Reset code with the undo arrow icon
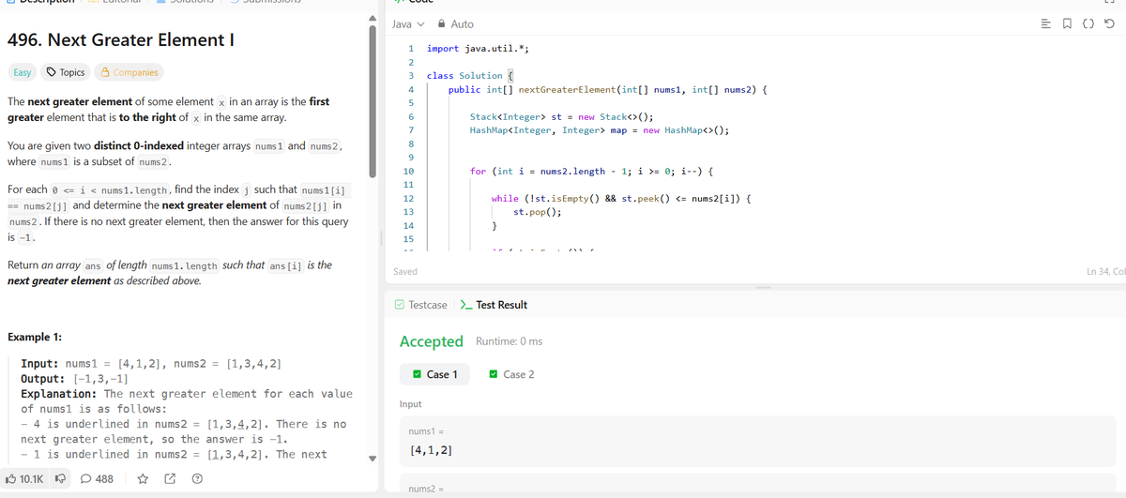 (1109, 23)
